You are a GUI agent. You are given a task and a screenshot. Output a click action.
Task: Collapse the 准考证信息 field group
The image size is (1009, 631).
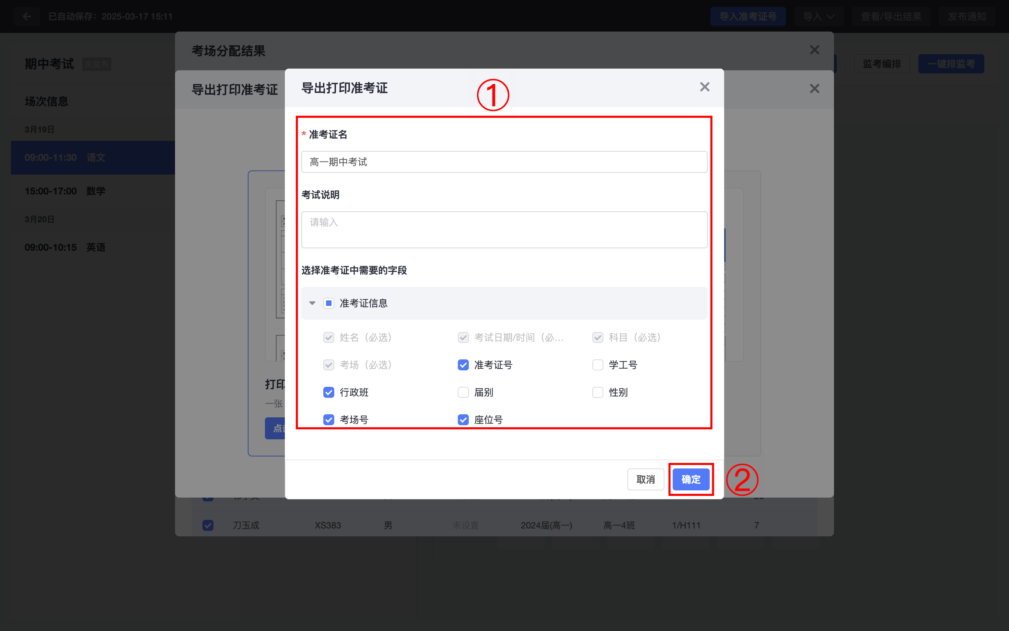click(x=312, y=303)
